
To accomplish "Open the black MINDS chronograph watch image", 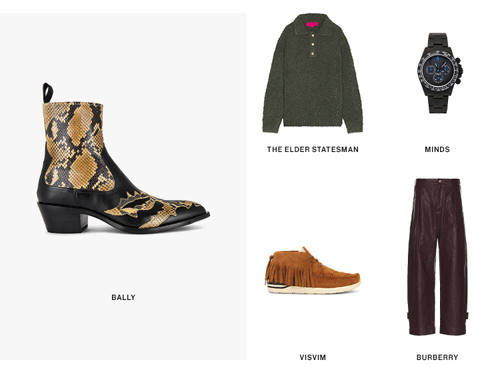I will [x=440, y=73].
